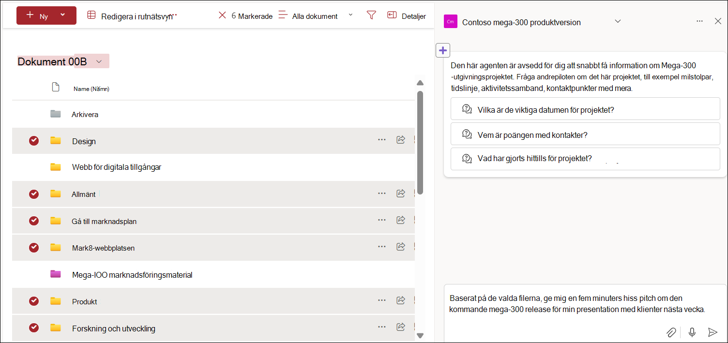Screen dimensions: 728x343
Task: Share the Produkt folder
Action: [x=401, y=300]
